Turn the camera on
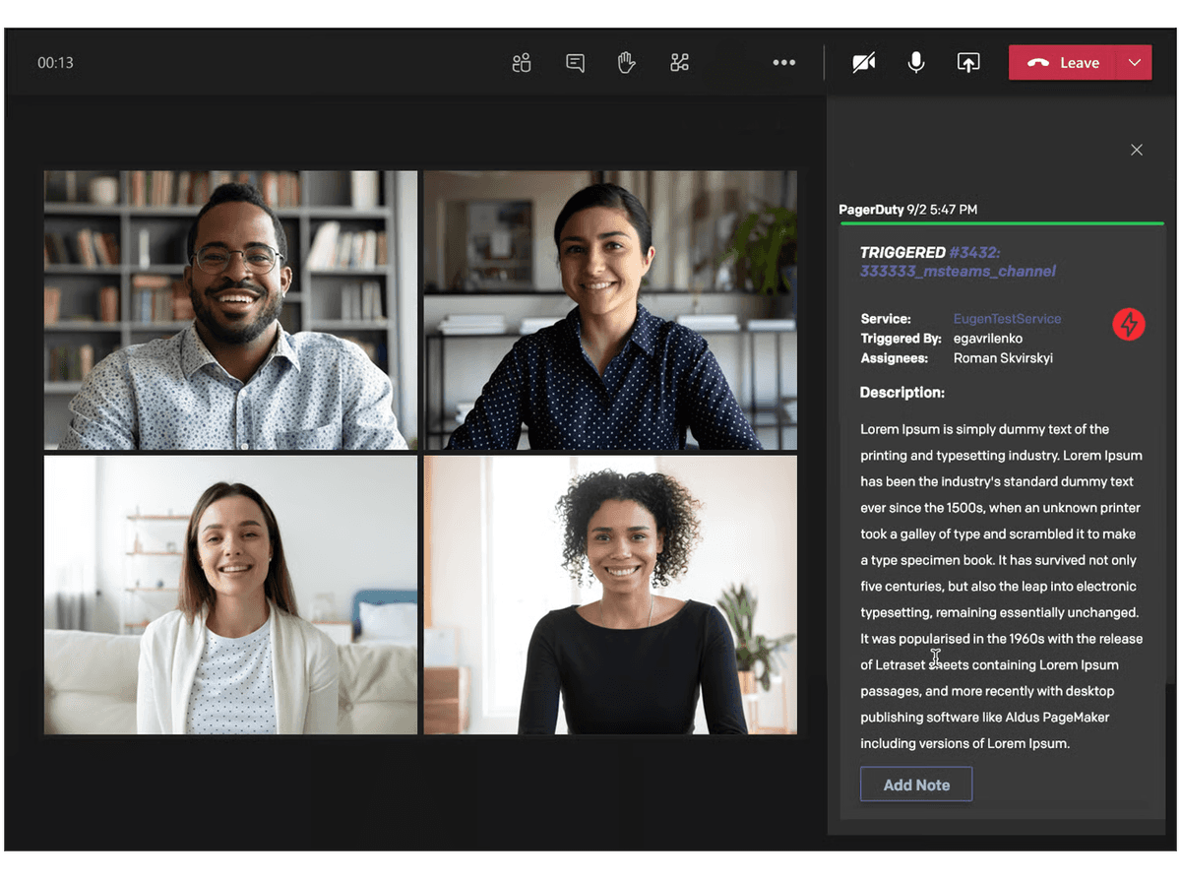The width and height of the screenshot is (1181, 878). click(863, 63)
